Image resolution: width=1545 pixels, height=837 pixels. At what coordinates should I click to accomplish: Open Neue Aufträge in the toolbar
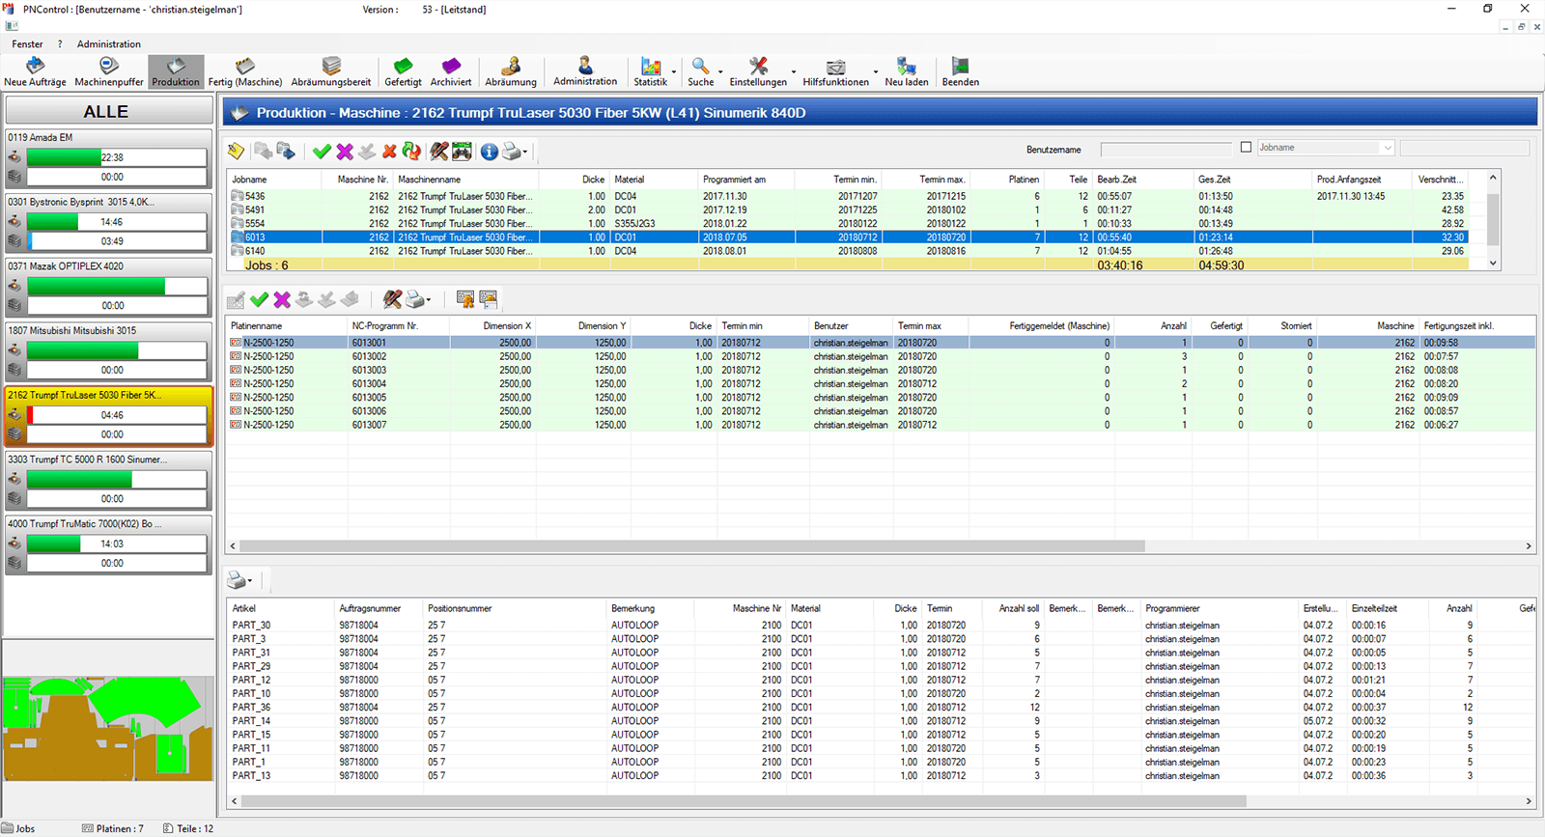[x=35, y=71]
